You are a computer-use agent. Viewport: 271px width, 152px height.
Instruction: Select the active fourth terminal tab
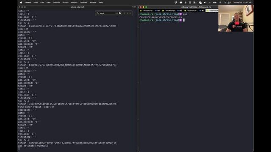(x=212, y=11)
